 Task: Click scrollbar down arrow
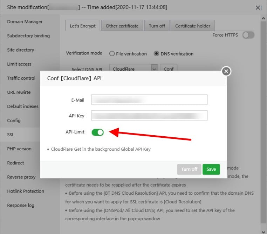(x=263, y=232)
